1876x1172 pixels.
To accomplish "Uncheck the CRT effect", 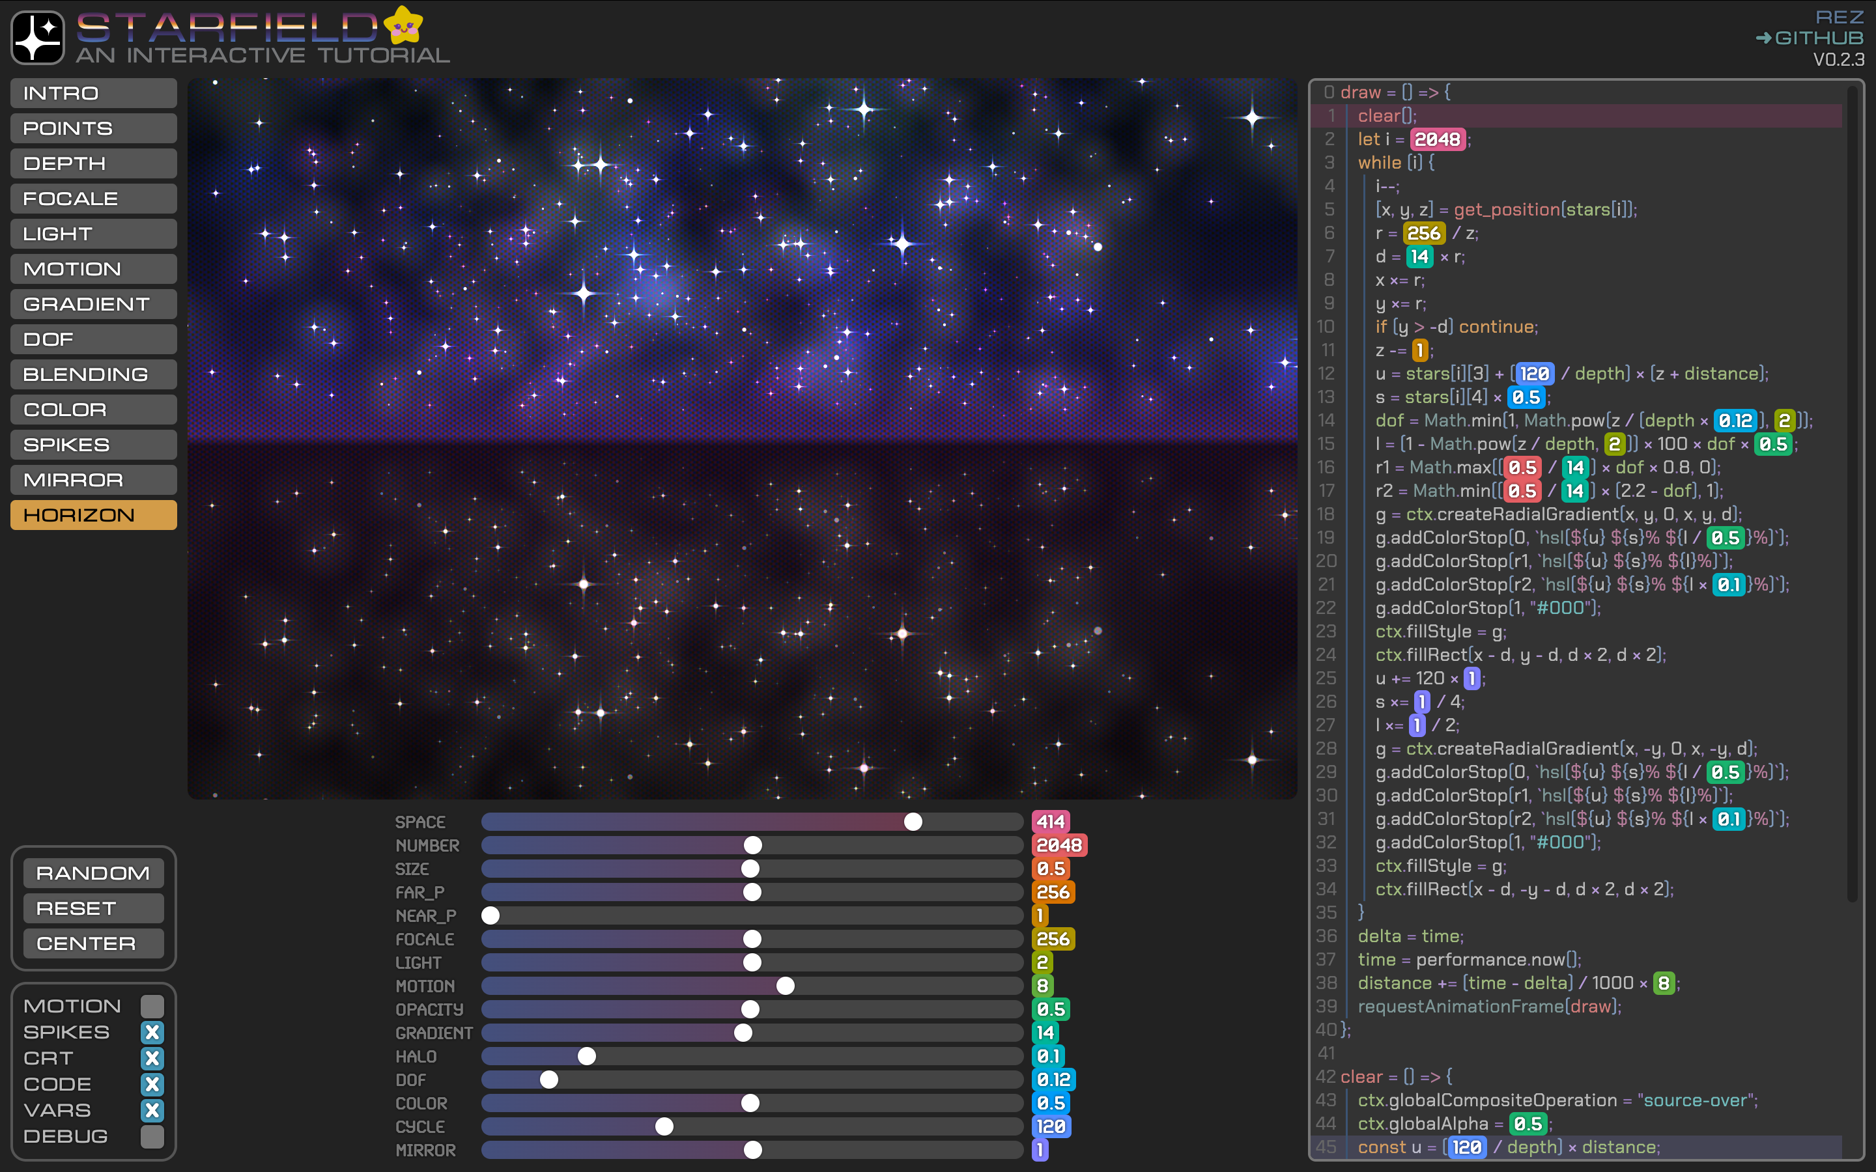I will [x=152, y=1057].
